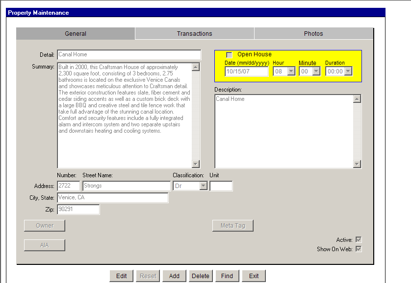The width and height of the screenshot is (411, 283).
Task: Click the Edit button
Action: pyautogui.click(x=122, y=276)
